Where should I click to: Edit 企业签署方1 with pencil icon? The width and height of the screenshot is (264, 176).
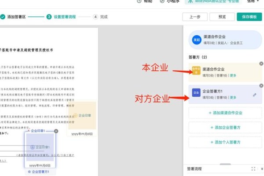pos(255,95)
